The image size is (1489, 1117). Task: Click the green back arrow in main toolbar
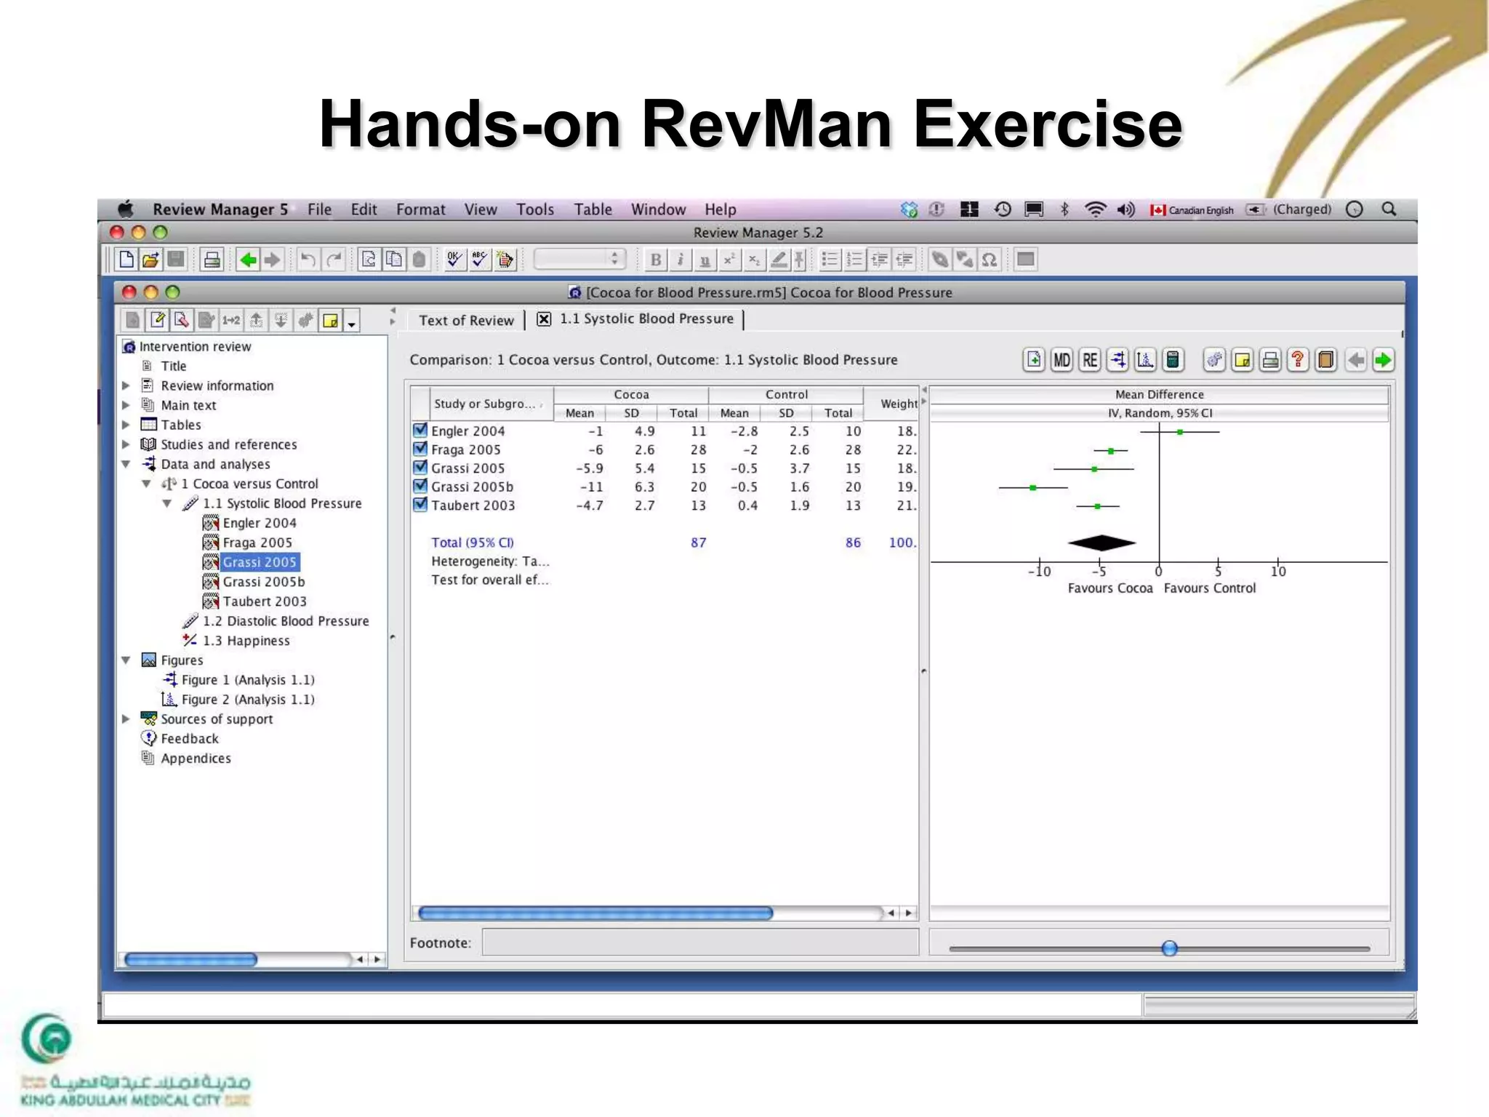(248, 260)
